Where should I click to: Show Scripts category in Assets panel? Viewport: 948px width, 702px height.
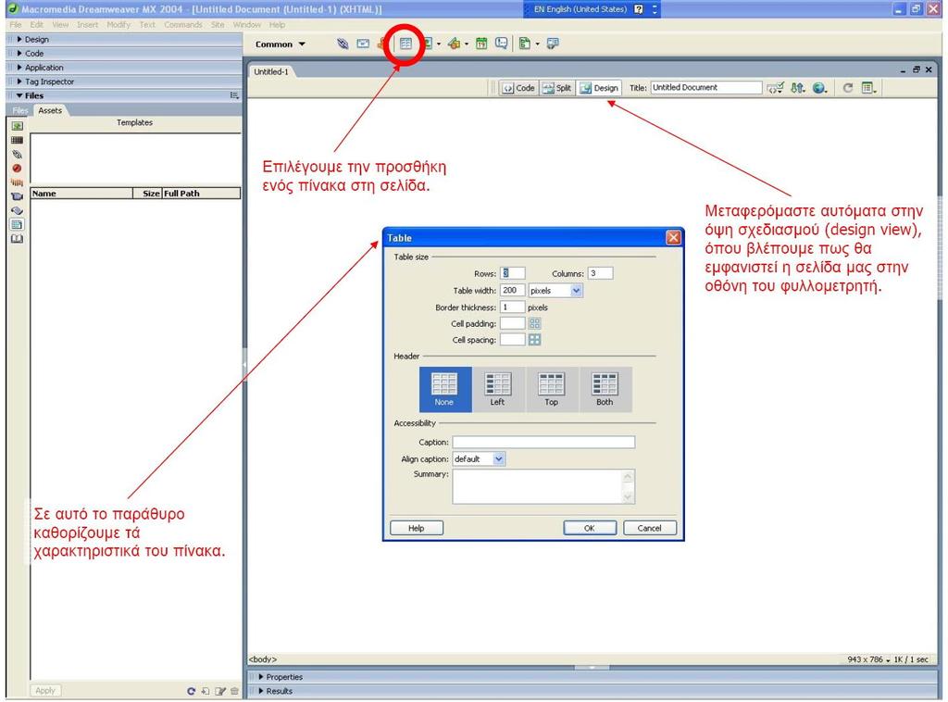pos(17,210)
